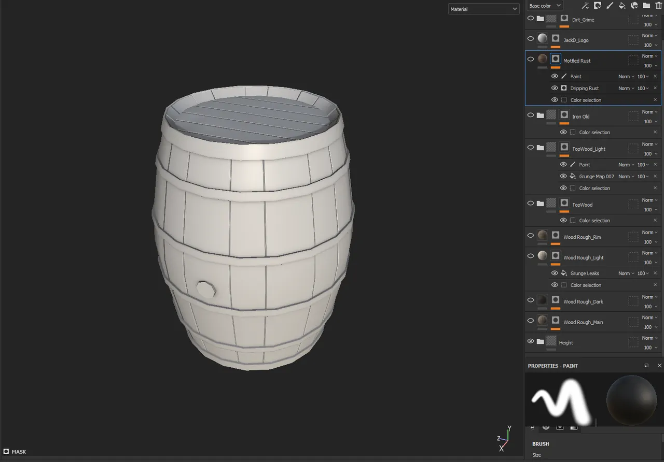Click the Height folder icon

click(x=540, y=341)
